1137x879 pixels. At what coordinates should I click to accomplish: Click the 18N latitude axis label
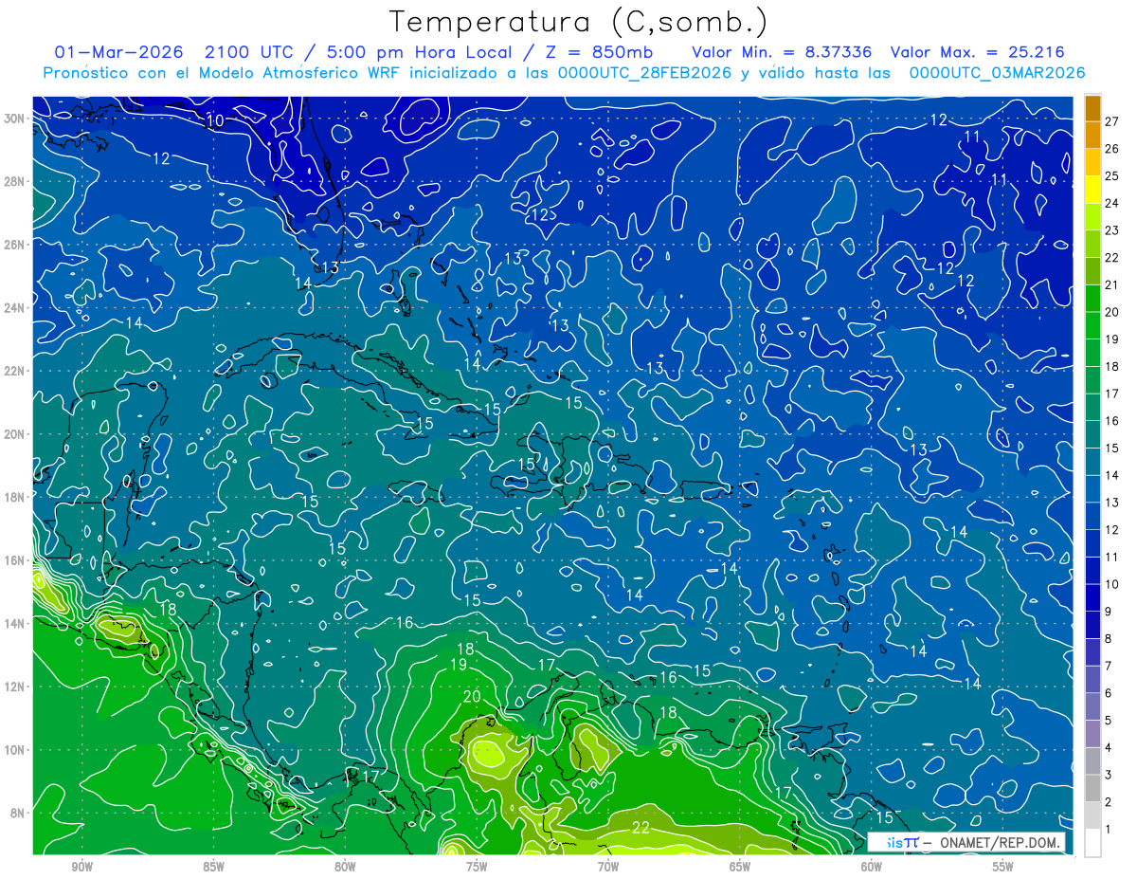pos(15,497)
